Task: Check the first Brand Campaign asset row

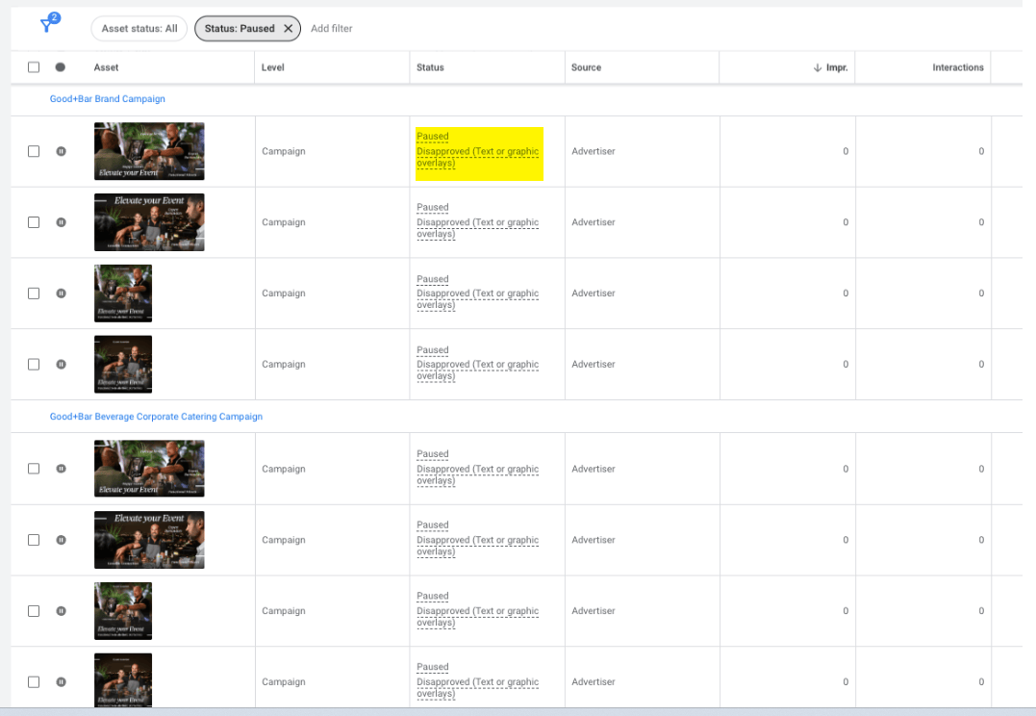Action: (x=34, y=151)
